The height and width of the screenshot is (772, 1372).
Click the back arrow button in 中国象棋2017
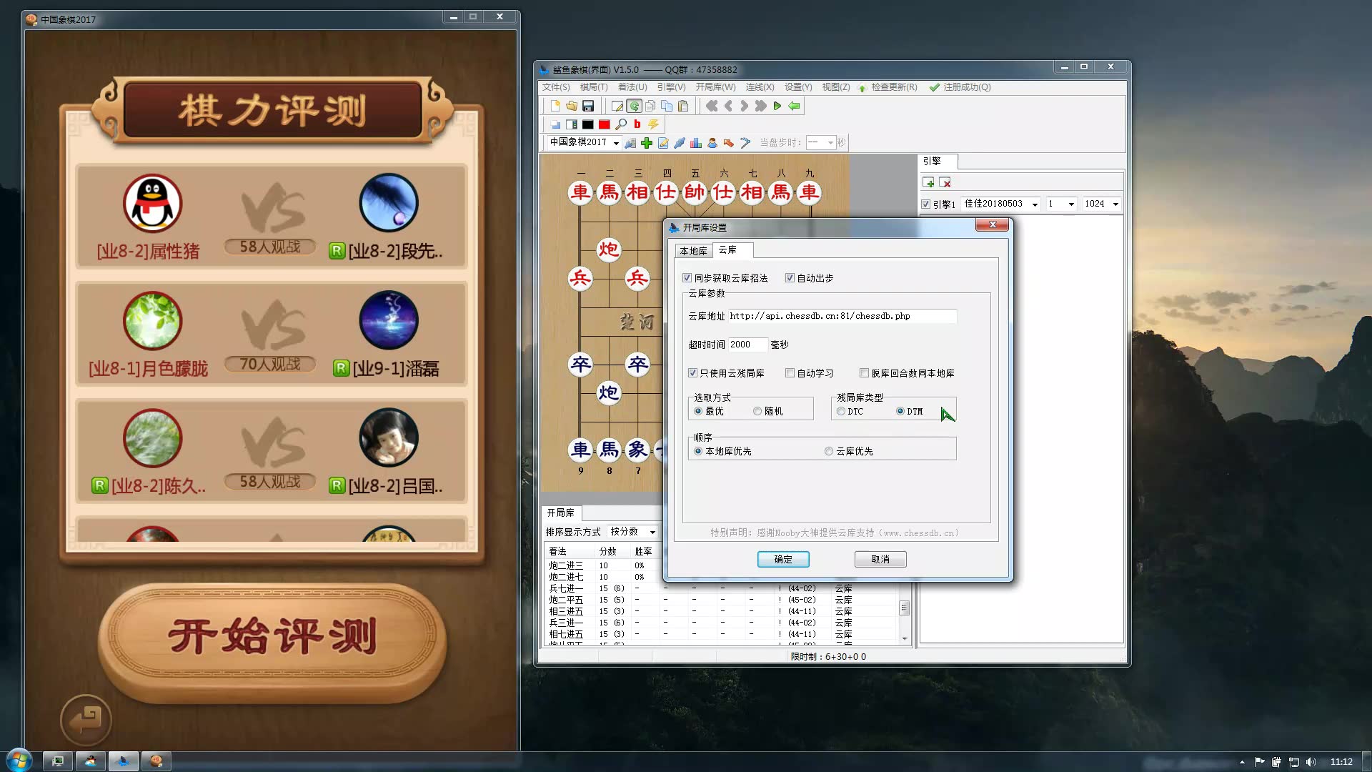(x=86, y=720)
